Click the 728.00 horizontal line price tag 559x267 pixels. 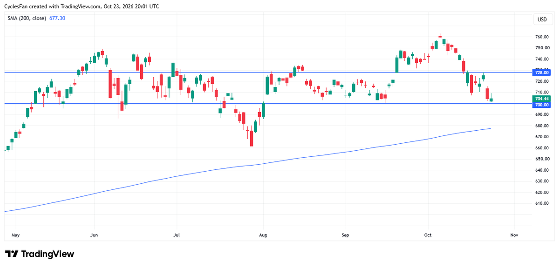541,73
